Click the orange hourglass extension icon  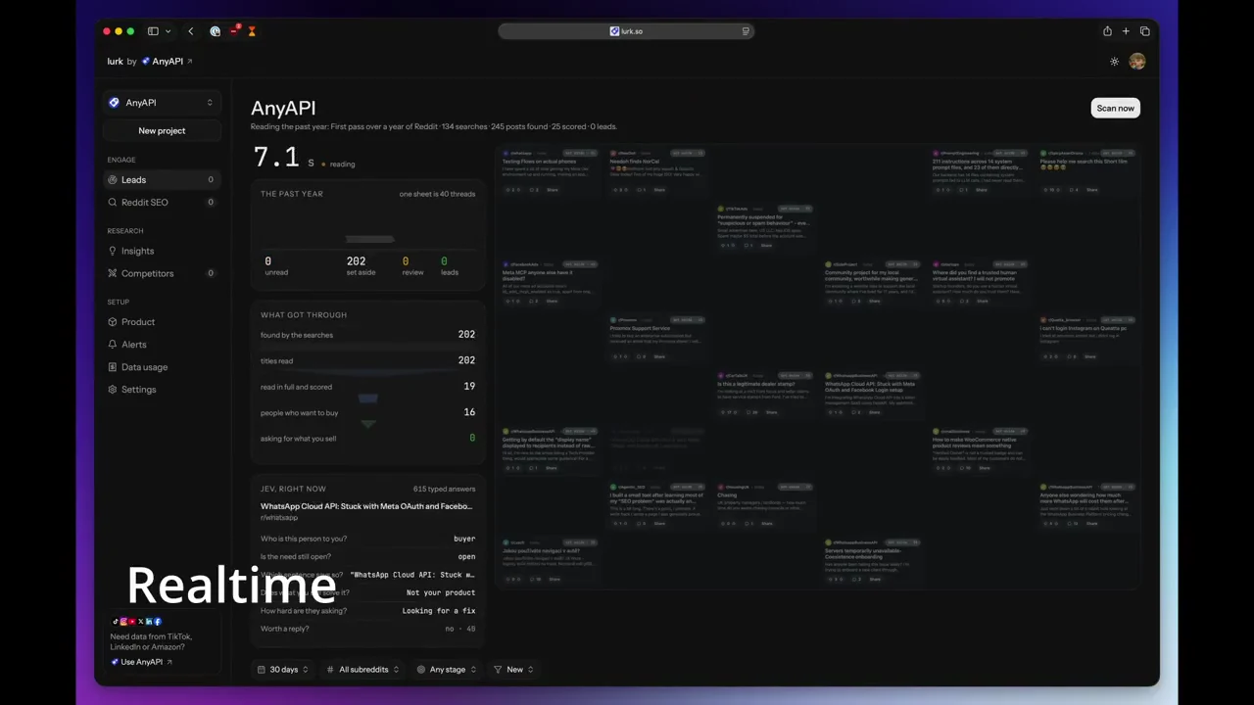(x=252, y=31)
